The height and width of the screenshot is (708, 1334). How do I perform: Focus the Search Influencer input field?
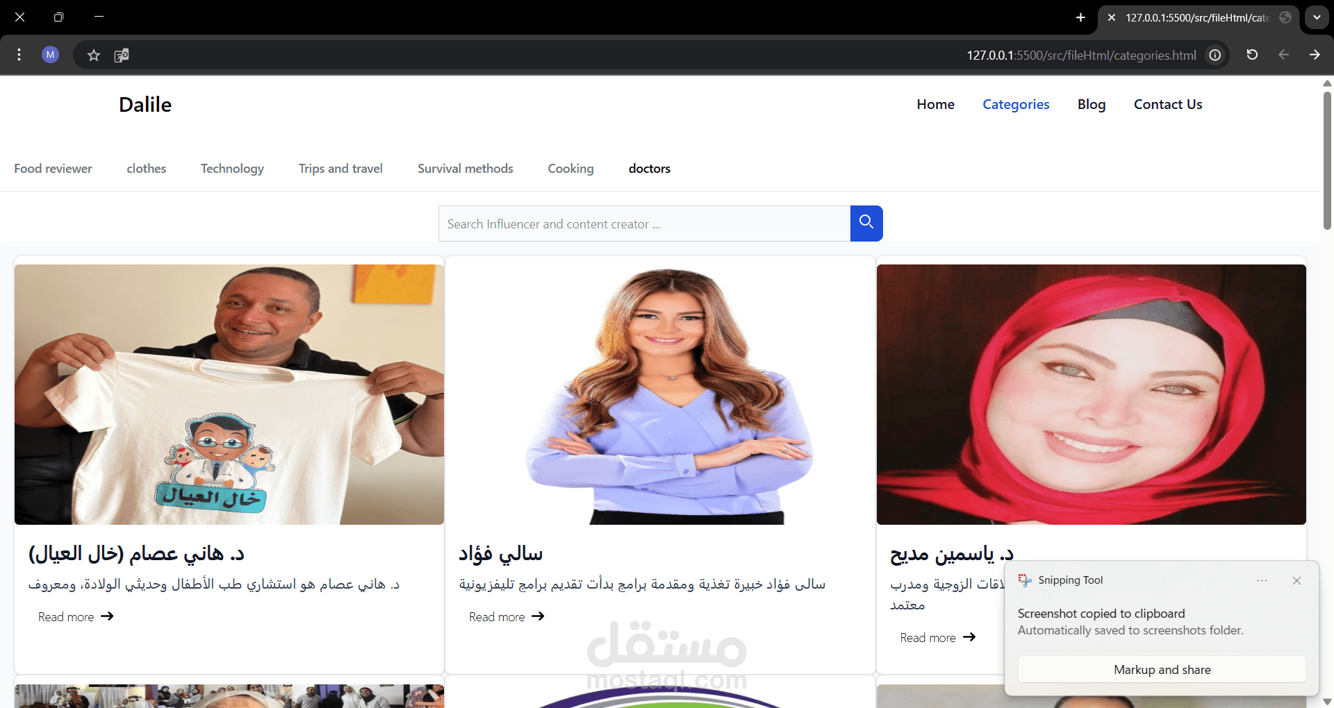click(644, 224)
